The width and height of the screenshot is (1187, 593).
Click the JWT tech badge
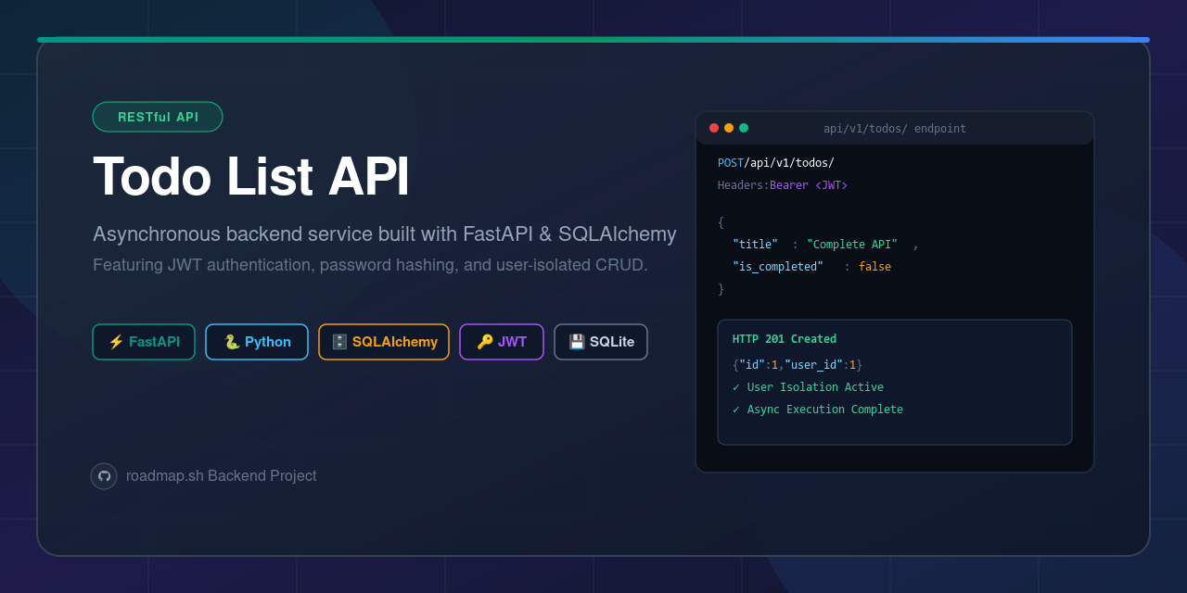click(502, 342)
